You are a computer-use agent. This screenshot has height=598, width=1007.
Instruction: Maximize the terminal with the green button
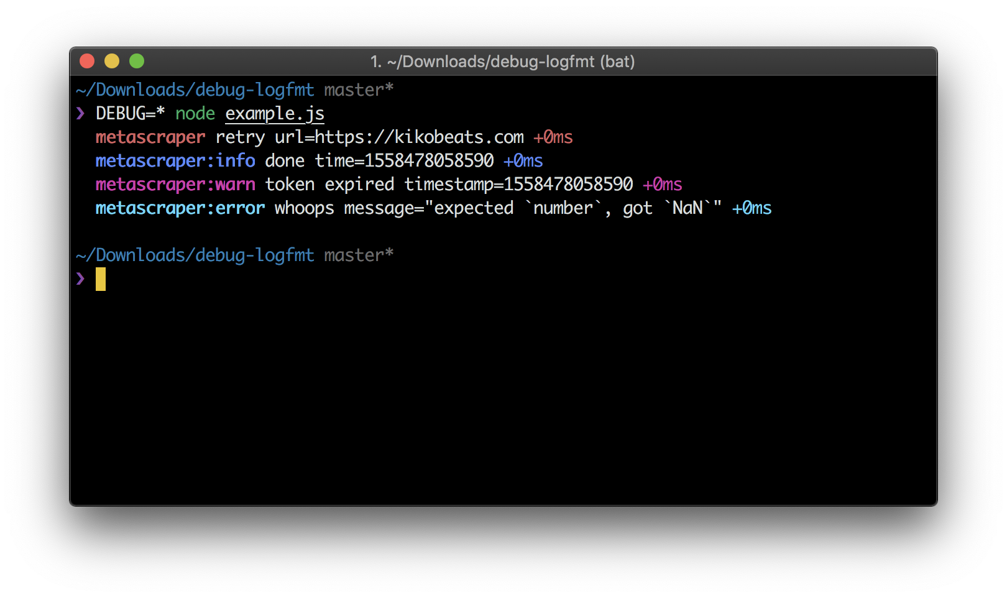137,61
